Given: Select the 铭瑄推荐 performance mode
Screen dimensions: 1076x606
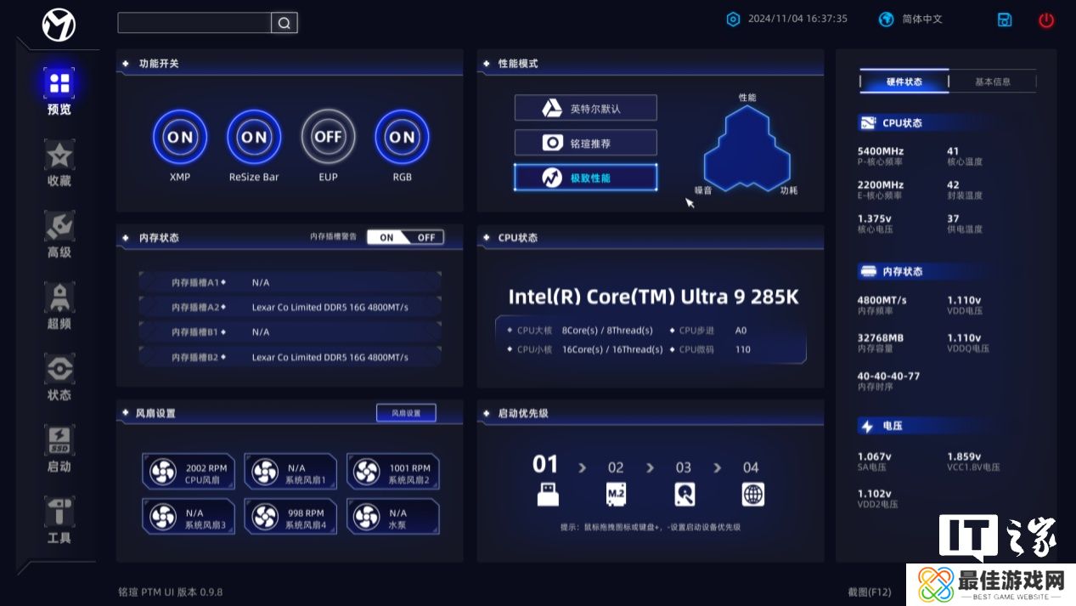Looking at the screenshot, I should [585, 143].
